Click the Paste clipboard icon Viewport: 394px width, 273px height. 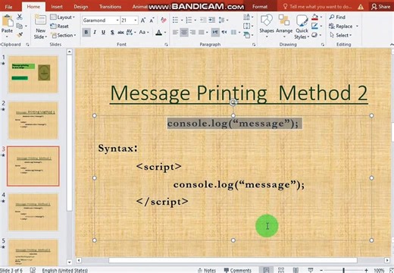click(8, 20)
